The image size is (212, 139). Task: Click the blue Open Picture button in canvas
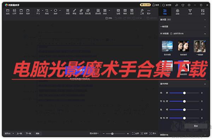tap(80, 70)
